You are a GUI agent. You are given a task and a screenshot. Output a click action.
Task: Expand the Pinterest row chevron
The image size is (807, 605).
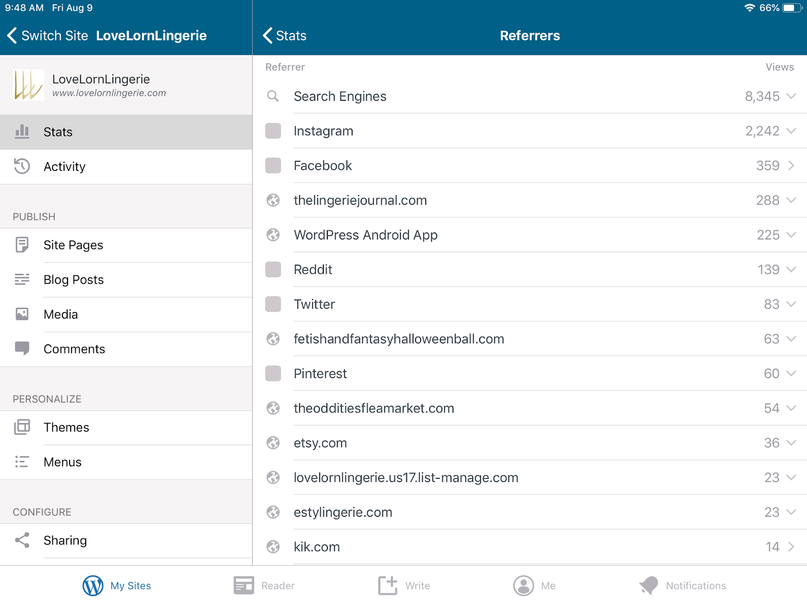click(791, 374)
